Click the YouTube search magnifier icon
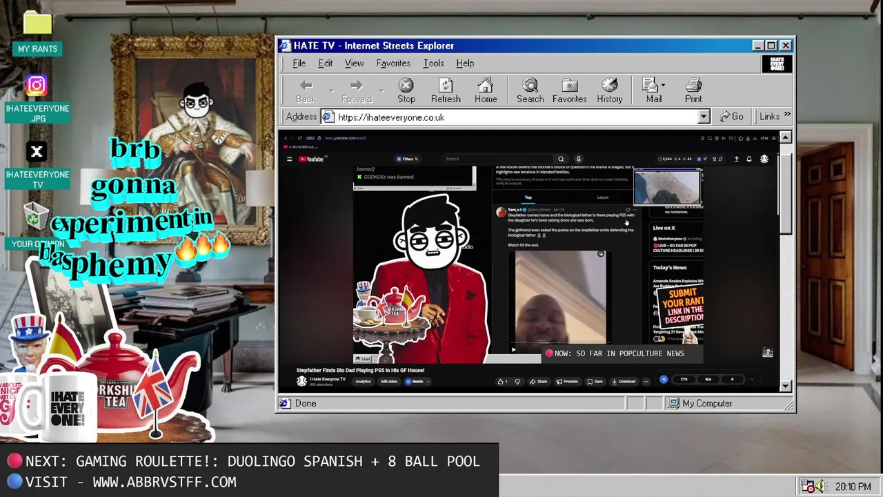883x497 pixels. pos(561,159)
